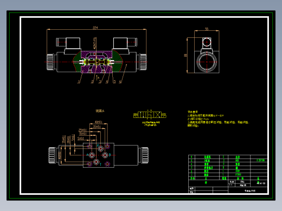Click the A port circle
This screenshot has width=282, height=211.
[x=92, y=155]
